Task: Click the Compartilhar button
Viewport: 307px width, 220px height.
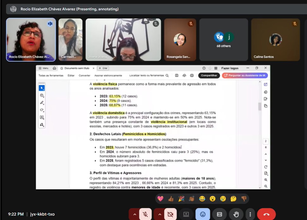Action: click(x=209, y=75)
